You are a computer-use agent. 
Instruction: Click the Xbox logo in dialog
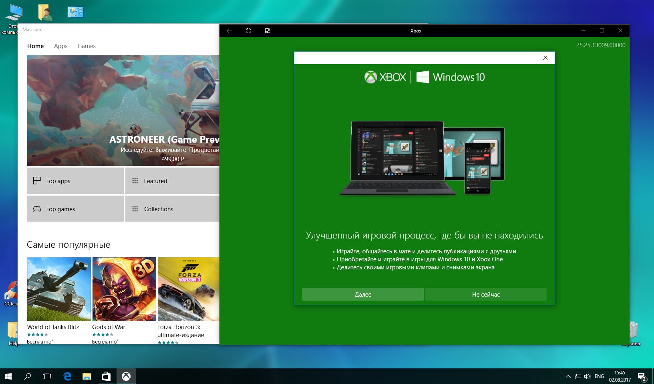(385, 77)
